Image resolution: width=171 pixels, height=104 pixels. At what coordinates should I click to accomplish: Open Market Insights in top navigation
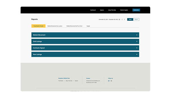[124, 10]
